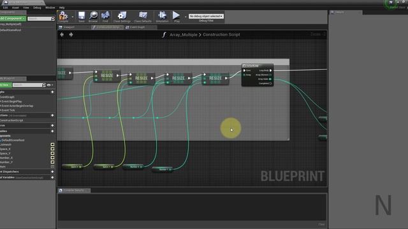Image resolution: width=408 pixels, height=229 pixels.
Task: Click Clear in the Compiler Results panel
Action: [x=321, y=225]
